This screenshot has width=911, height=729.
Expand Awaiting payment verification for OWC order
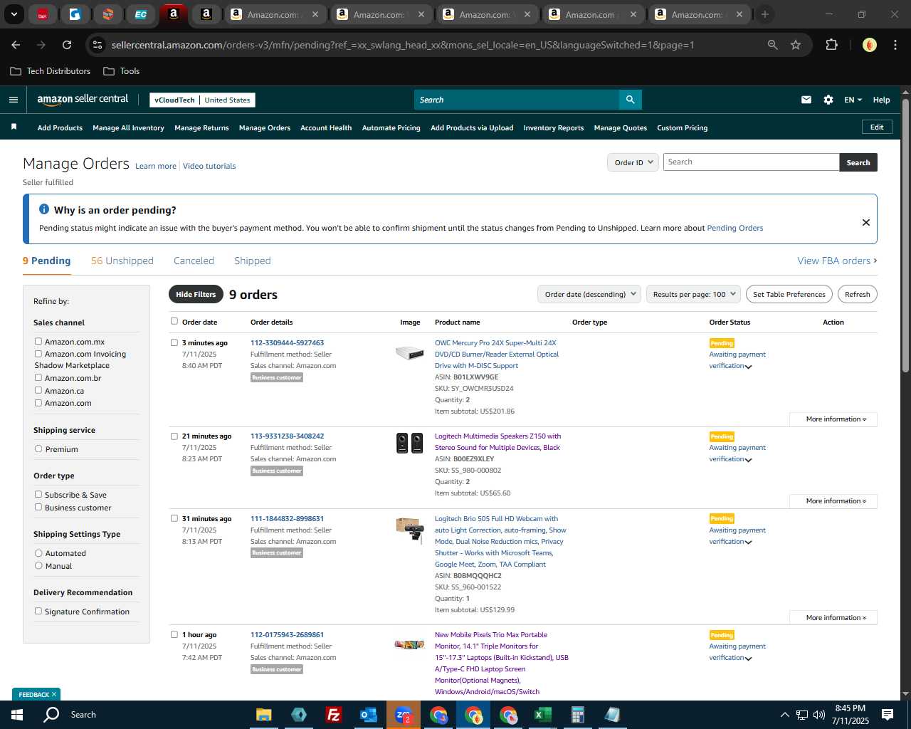tap(737, 360)
